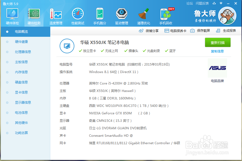The width and height of the screenshot is (242, 161).
Task: Click 日立-LG DVDRAM optical drive value
Action: tap(118, 128)
